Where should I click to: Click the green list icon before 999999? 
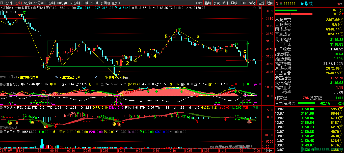(280, 4)
